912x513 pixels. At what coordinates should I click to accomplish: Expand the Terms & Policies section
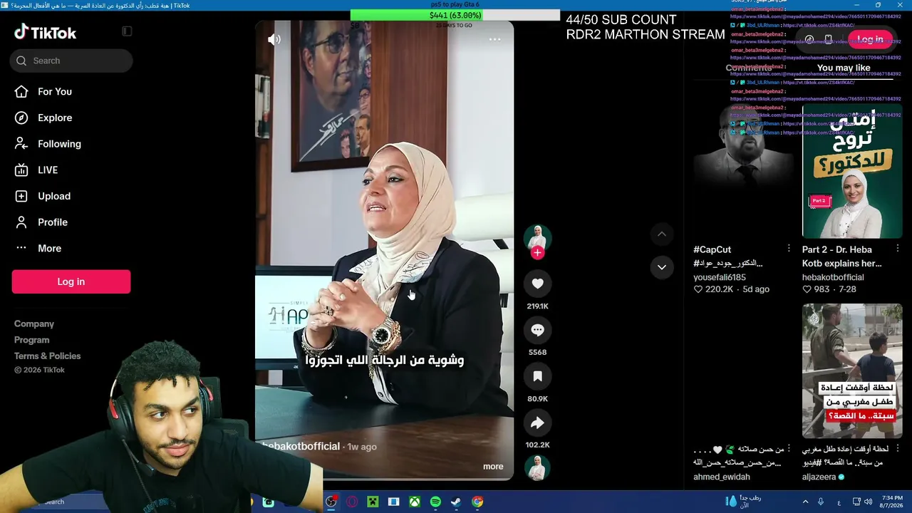click(x=48, y=356)
